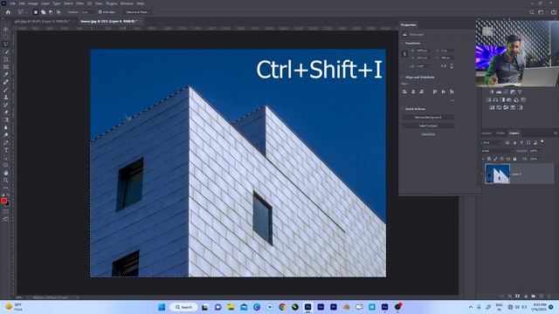This screenshot has height=314, width=559.
Task: Delete layer with the trash icon
Action: (549, 296)
